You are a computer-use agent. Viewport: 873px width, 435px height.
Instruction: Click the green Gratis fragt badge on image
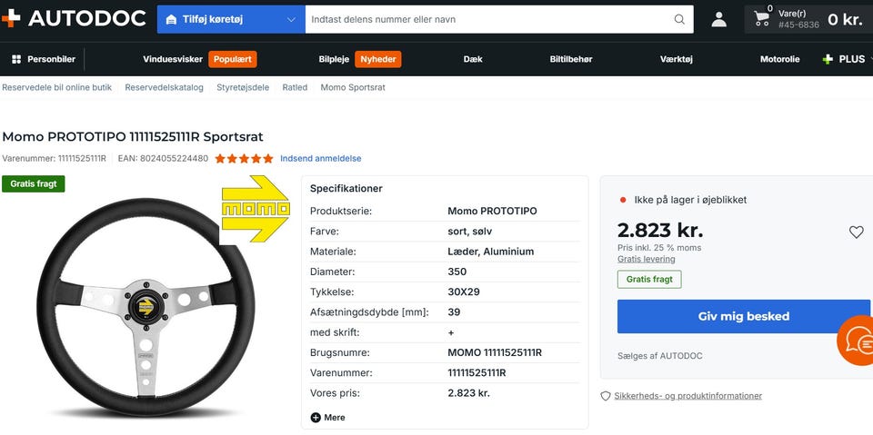coord(34,184)
